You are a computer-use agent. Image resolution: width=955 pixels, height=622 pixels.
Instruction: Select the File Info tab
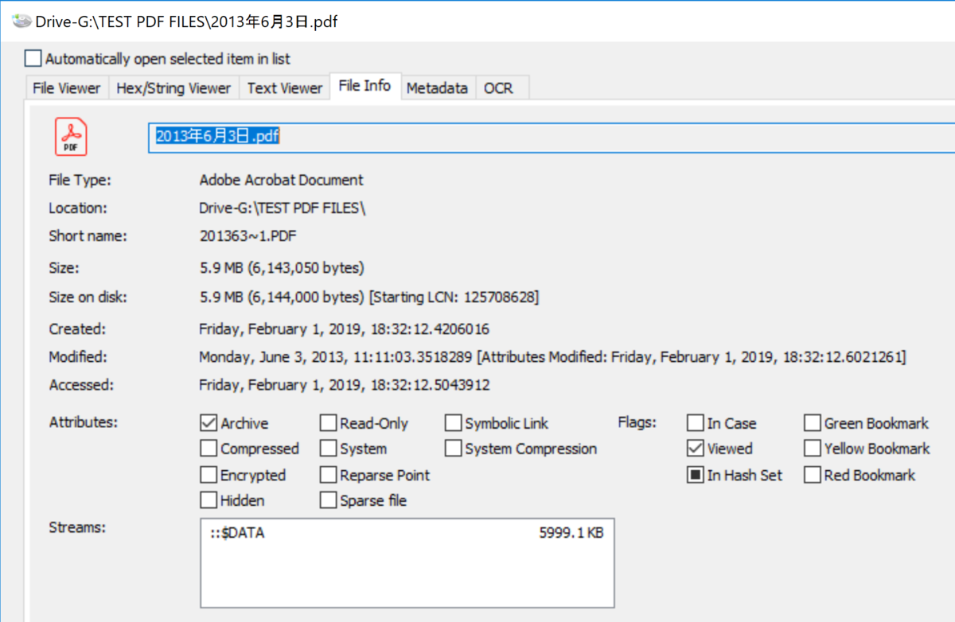tap(364, 86)
